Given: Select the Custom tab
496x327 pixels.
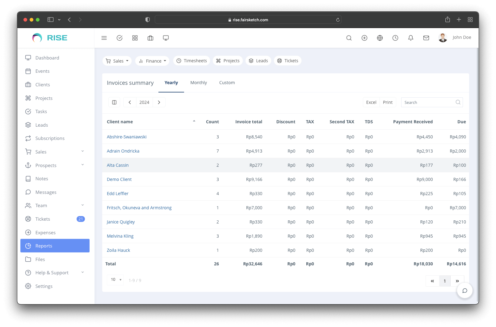Looking at the screenshot, I should coord(227,83).
